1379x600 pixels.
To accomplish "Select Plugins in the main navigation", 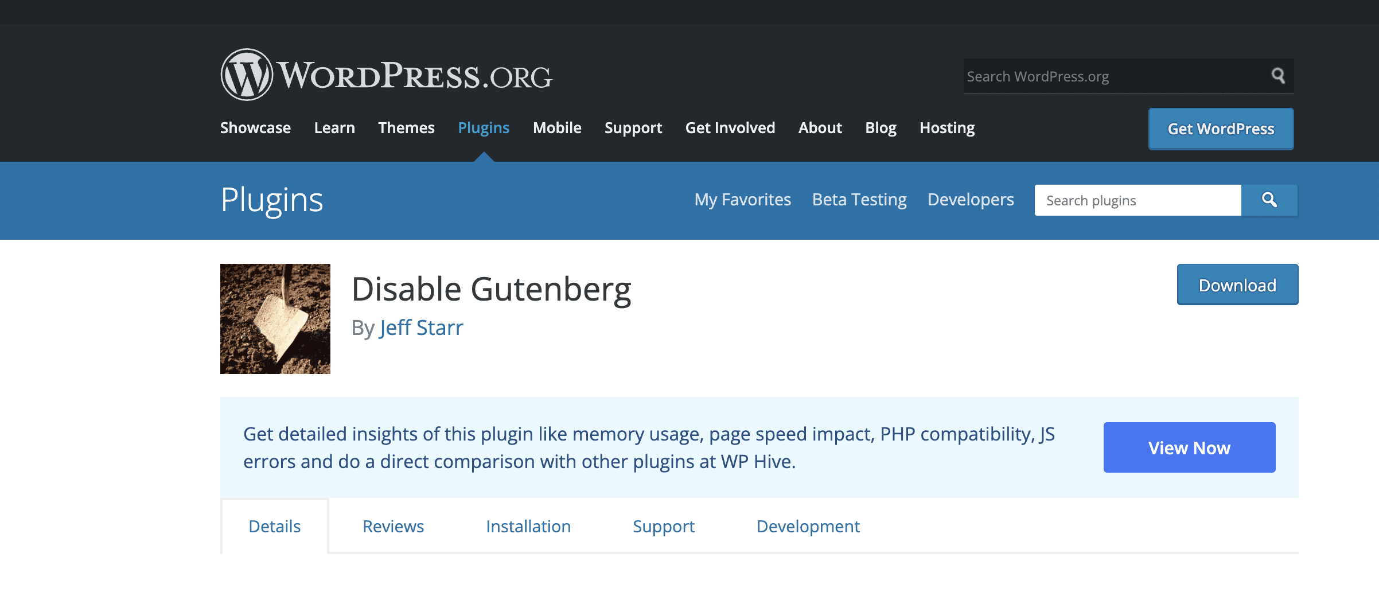I will (x=484, y=127).
